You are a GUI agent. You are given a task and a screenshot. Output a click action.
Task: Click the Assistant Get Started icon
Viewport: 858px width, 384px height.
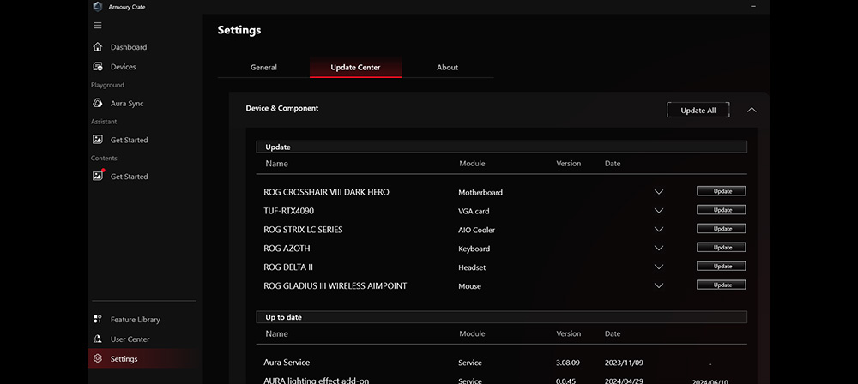coord(98,140)
